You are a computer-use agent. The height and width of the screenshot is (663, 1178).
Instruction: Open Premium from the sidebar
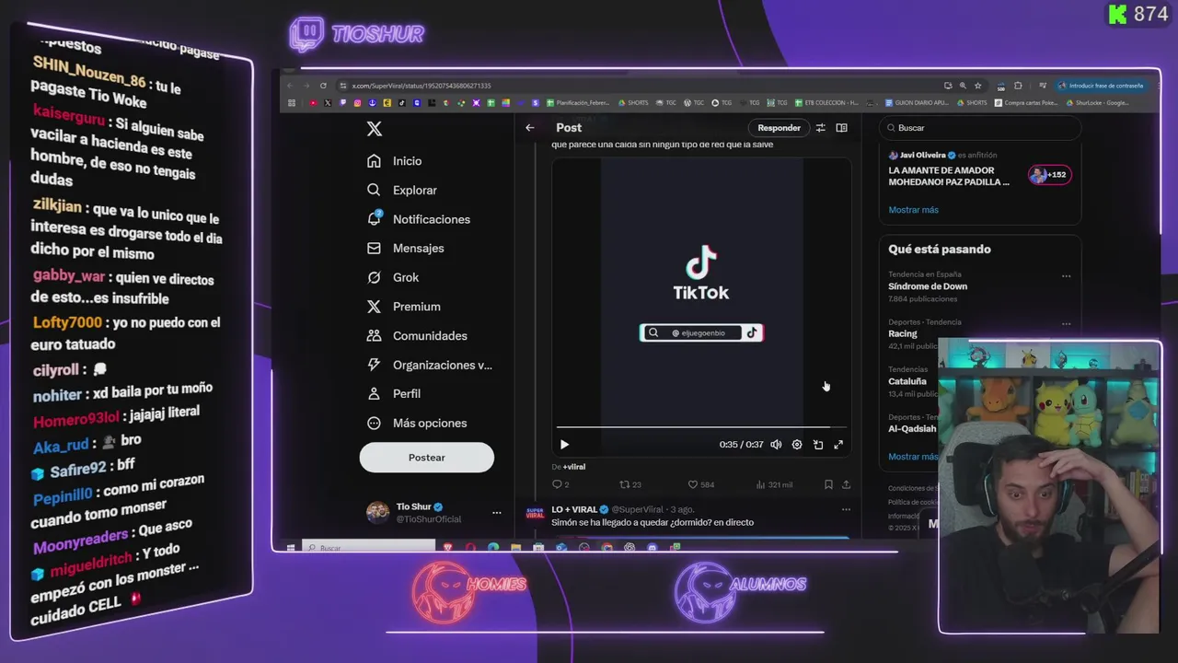point(404,307)
